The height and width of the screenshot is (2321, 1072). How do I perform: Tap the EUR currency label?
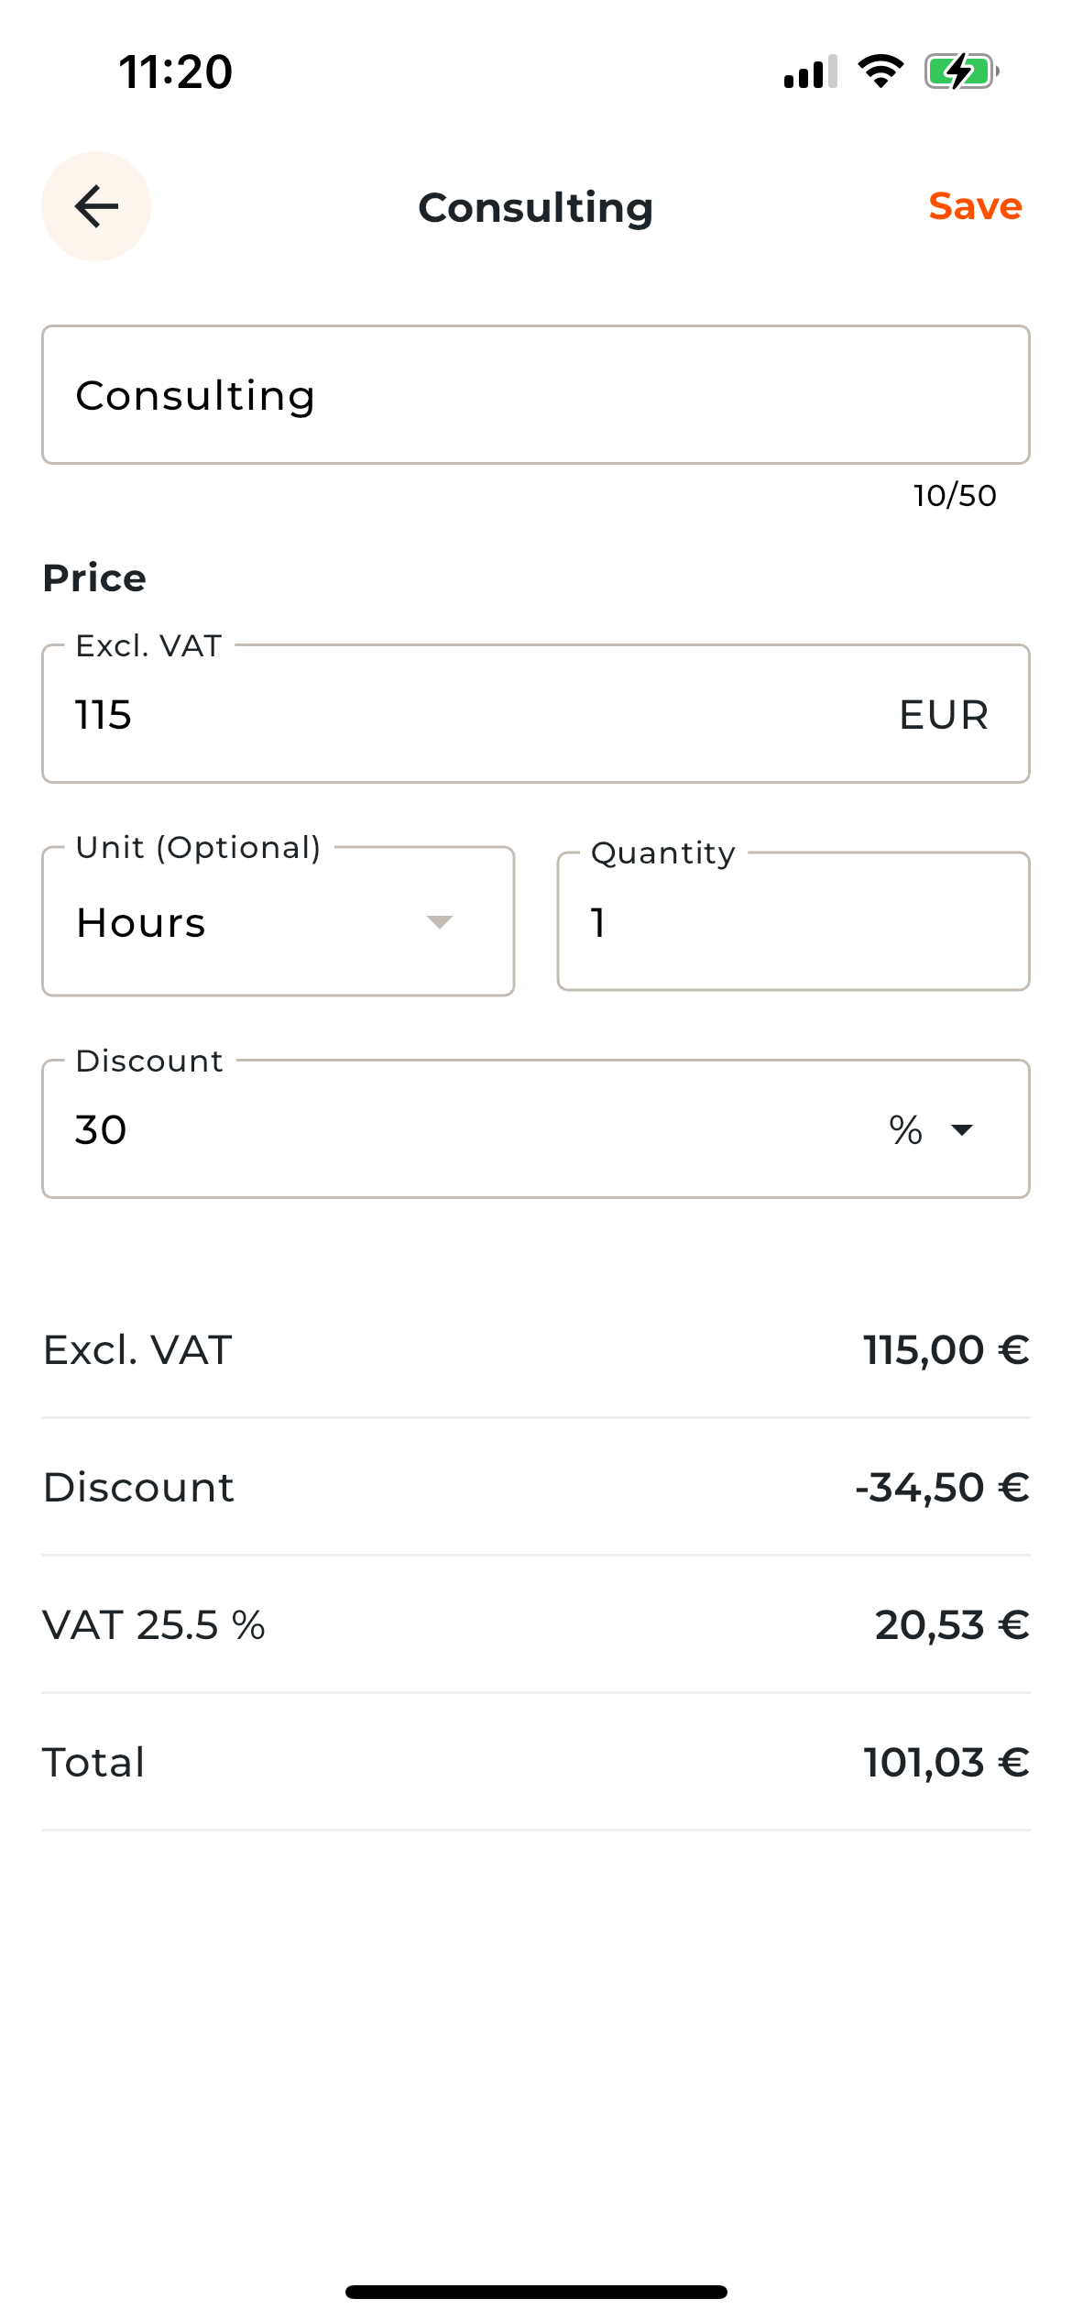click(943, 715)
